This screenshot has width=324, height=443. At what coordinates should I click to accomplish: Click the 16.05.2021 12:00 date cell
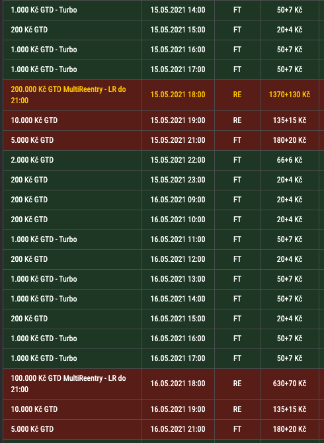(178, 259)
